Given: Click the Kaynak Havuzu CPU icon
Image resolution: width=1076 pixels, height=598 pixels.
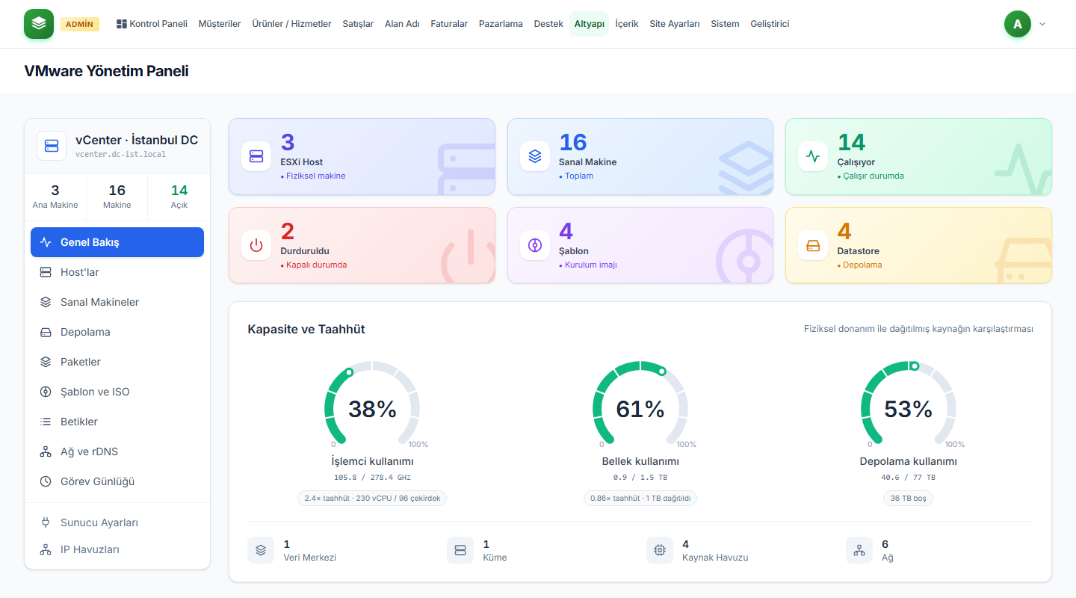Looking at the screenshot, I should pyautogui.click(x=660, y=550).
